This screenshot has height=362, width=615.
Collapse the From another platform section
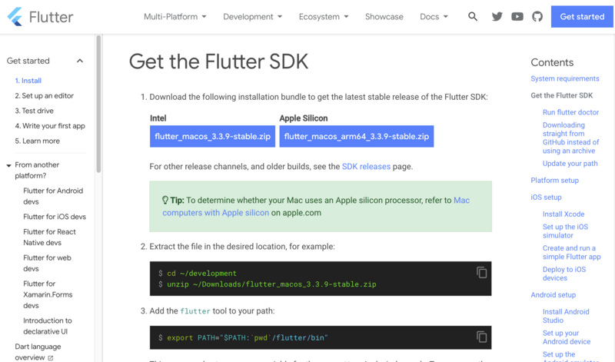[8, 165]
